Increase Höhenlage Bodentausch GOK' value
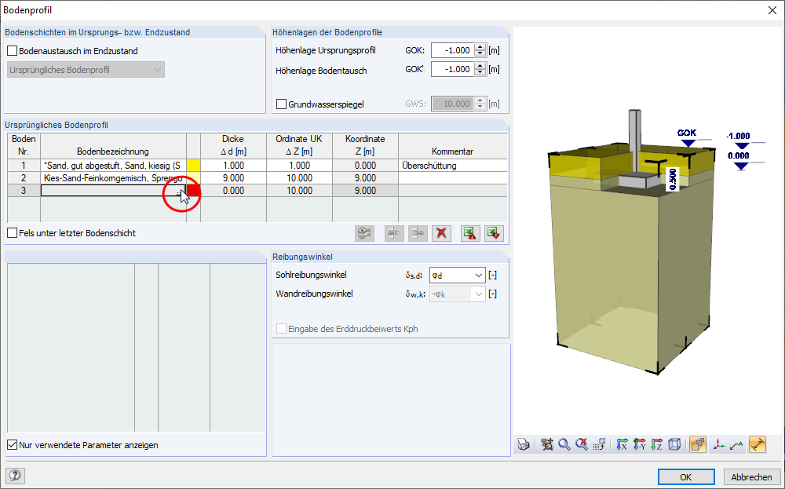785x489 pixels. (x=480, y=66)
